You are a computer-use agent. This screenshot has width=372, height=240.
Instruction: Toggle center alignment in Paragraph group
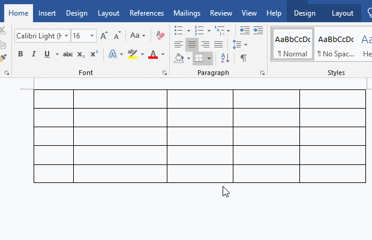coord(192,44)
